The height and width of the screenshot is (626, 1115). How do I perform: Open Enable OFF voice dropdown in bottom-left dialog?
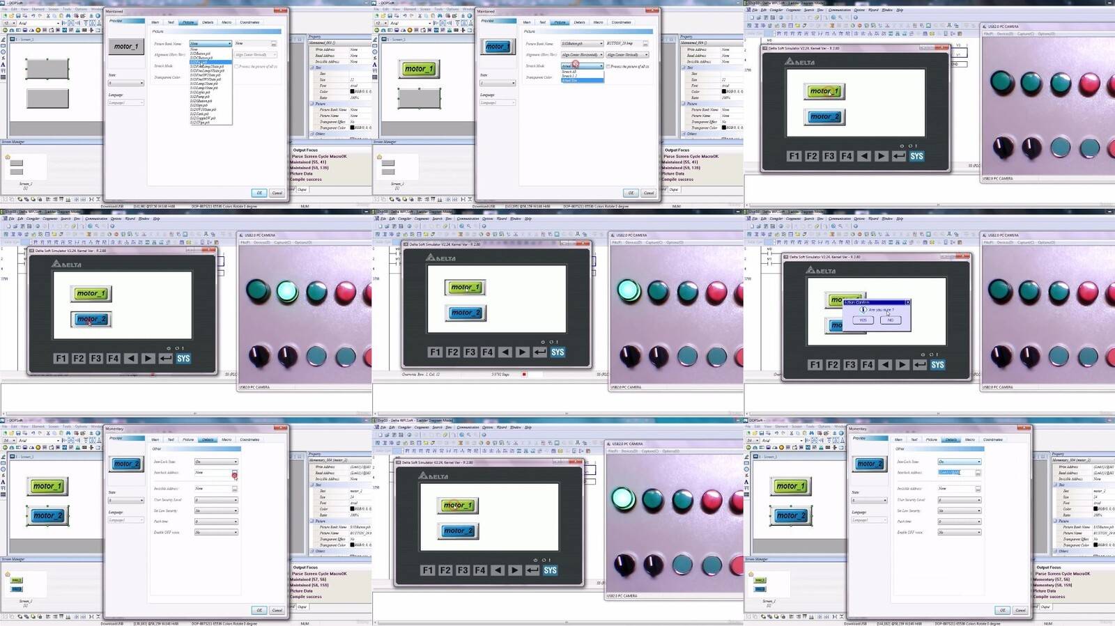216,532
